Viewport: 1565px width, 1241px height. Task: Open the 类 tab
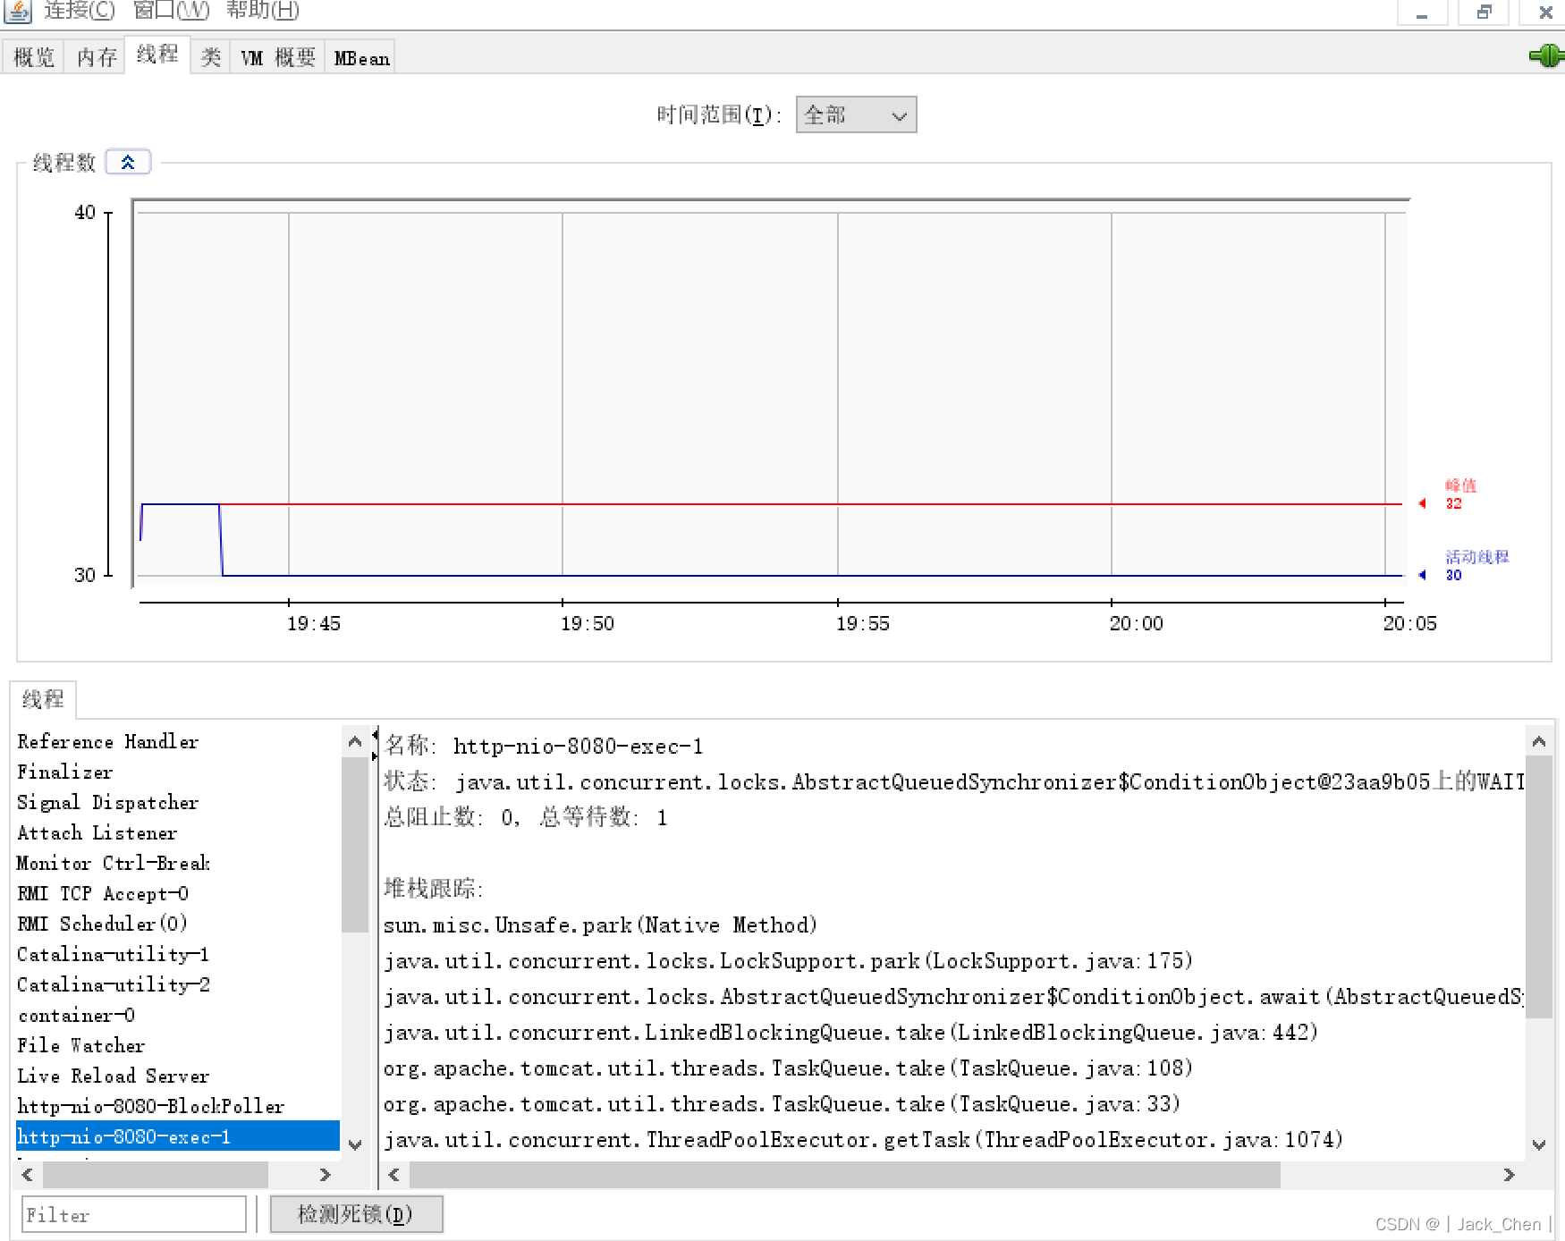coord(210,57)
